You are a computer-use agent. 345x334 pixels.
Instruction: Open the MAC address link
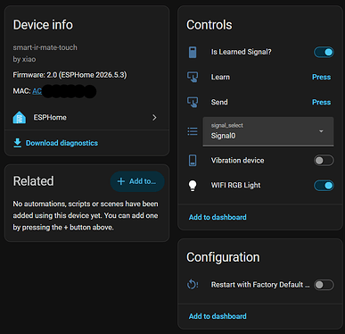pyautogui.click(x=37, y=91)
